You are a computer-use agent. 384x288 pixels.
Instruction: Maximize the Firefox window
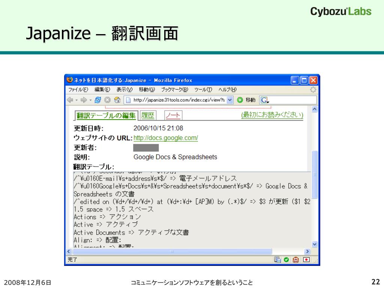[304, 80]
